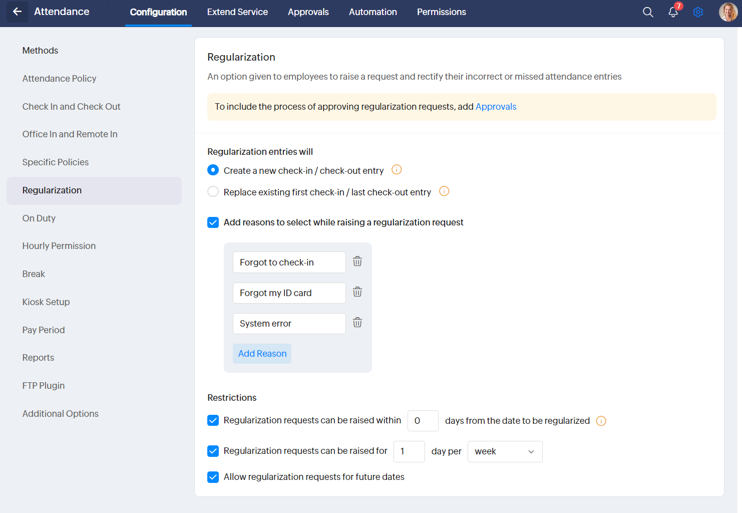Switch to the Approvals tab

pyautogui.click(x=308, y=12)
